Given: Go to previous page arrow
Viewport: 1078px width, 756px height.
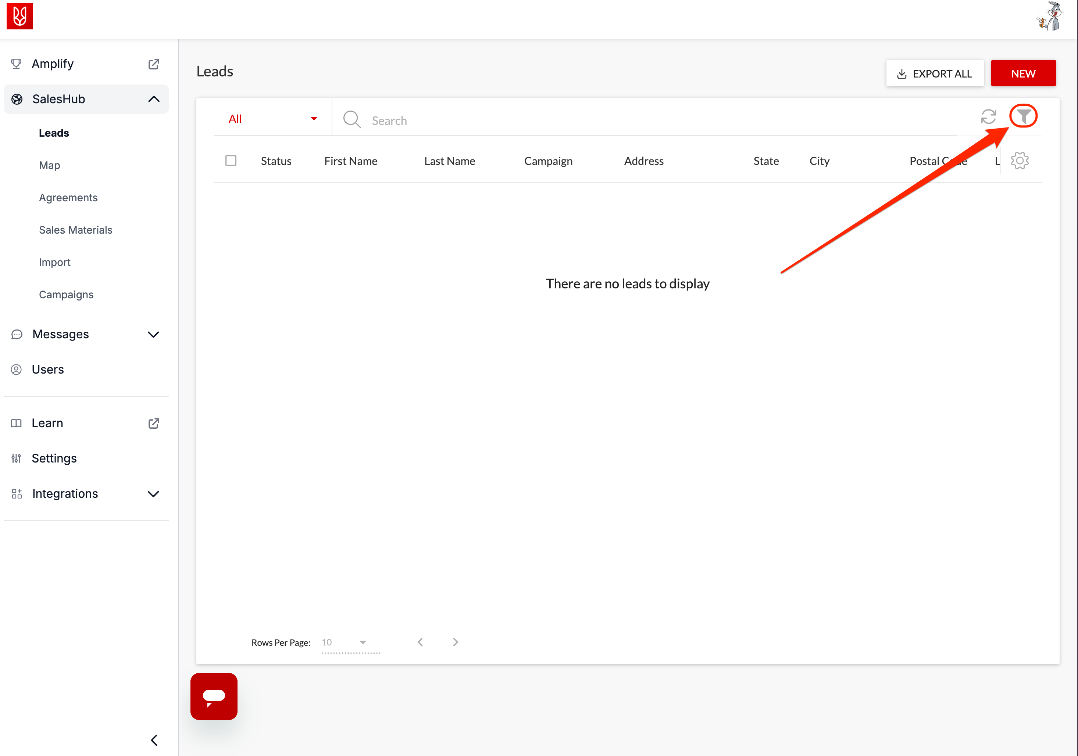Looking at the screenshot, I should coord(420,642).
